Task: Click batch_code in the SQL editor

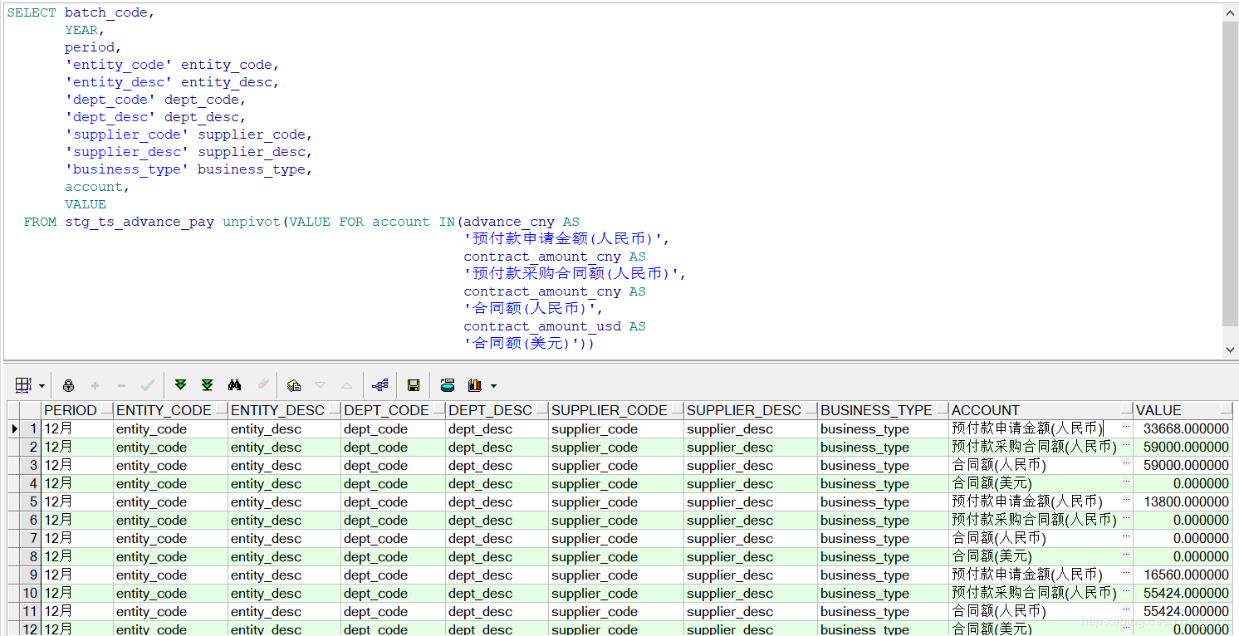Action: 106,12
